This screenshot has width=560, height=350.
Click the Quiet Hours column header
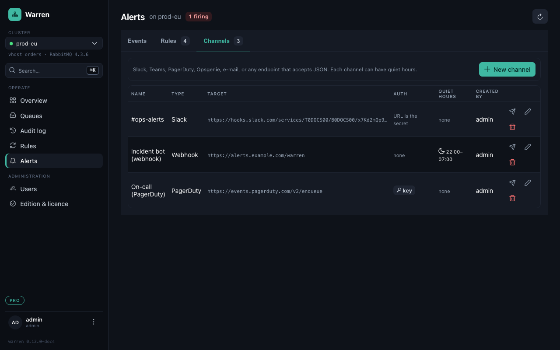(x=447, y=94)
